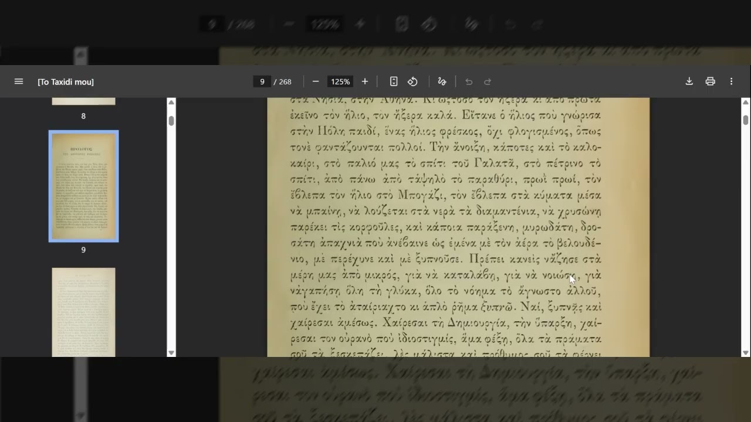Click the zoom out minus icon
751x422 pixels.
316,81
